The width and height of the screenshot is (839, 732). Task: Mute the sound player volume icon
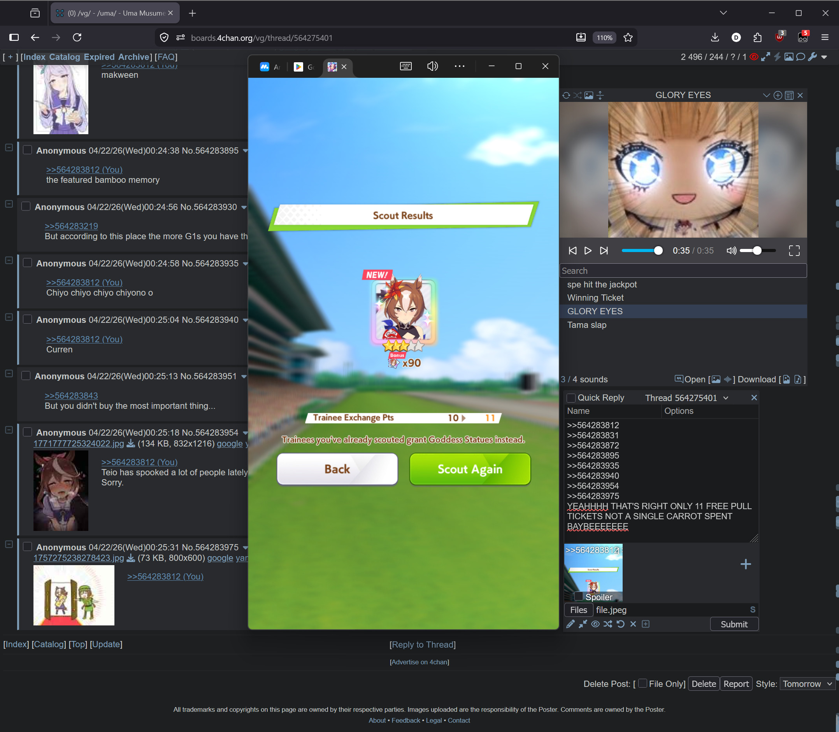pos(731,250)
